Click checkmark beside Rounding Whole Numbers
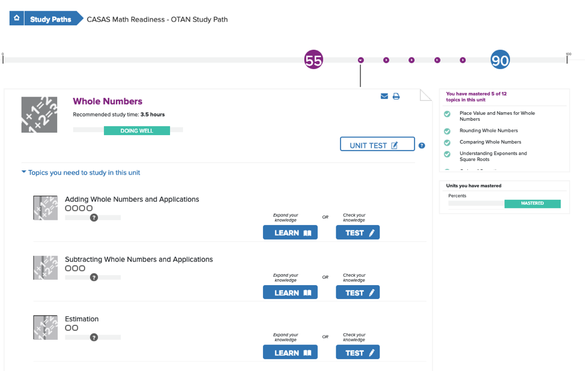The image size is (585, 371). tap(447, 131)
